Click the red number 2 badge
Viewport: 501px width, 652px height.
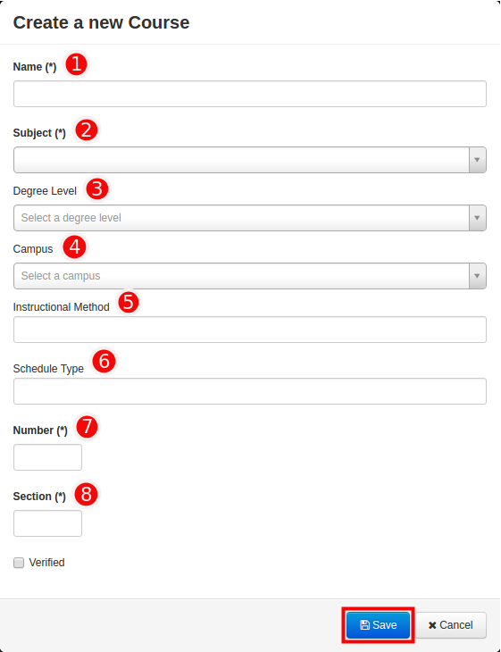point(87,130)
